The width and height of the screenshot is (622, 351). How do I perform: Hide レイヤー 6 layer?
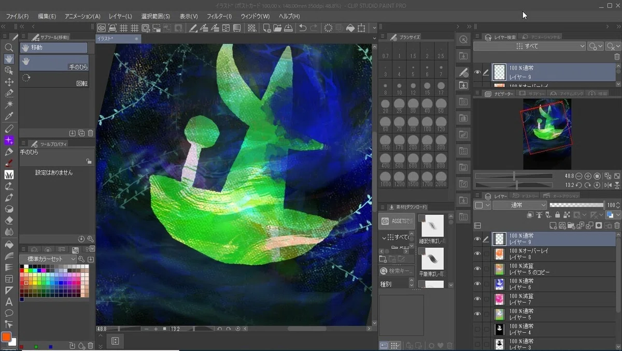point(477,284)
